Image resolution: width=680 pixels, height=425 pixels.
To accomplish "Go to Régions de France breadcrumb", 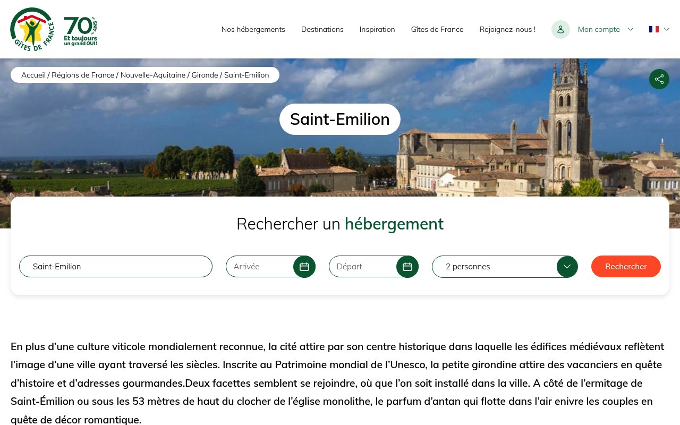I will click(x=83, y=75).
